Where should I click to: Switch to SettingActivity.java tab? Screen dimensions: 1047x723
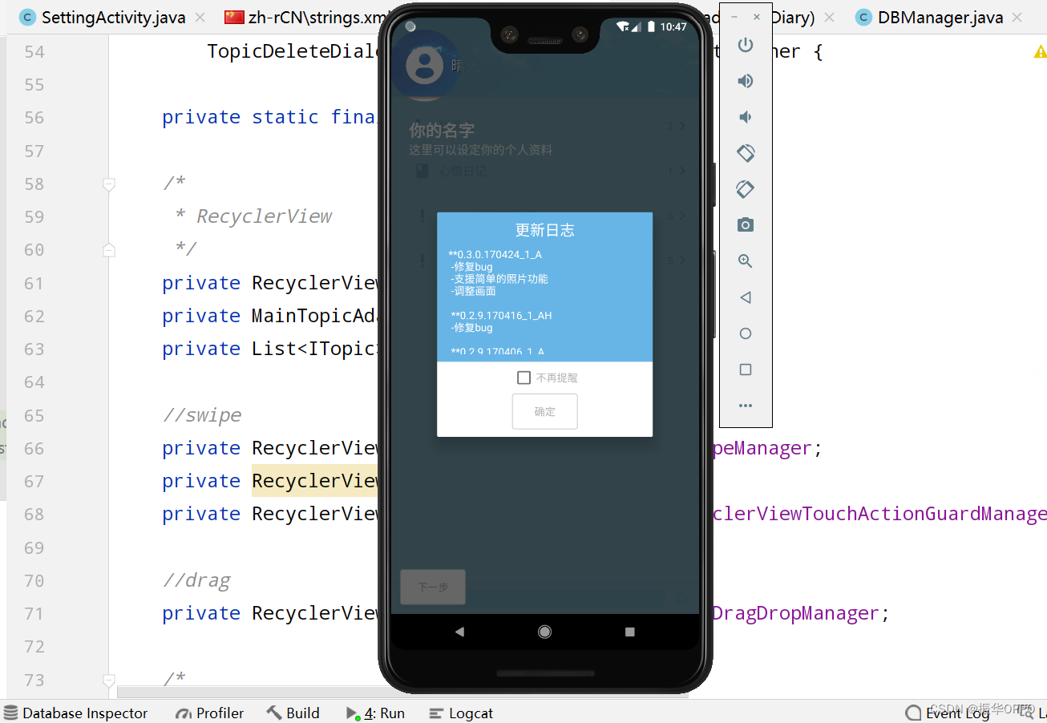click(x=113, y=17)
